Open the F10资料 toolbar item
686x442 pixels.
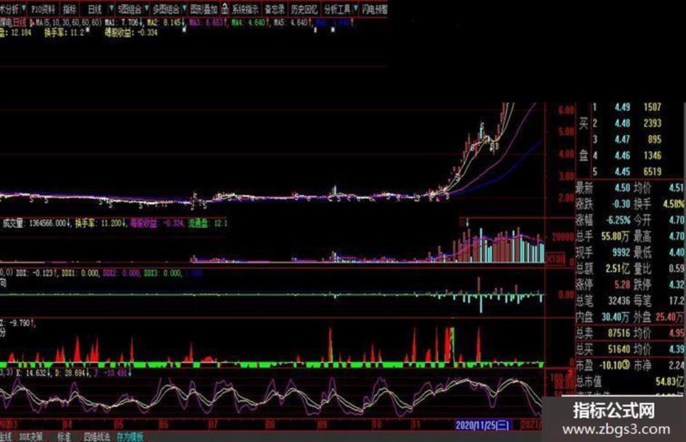tap(44, 9)
